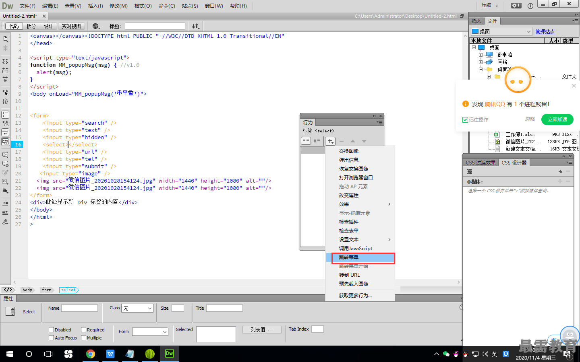Click the green 立即加速 button

coord(557,119)
